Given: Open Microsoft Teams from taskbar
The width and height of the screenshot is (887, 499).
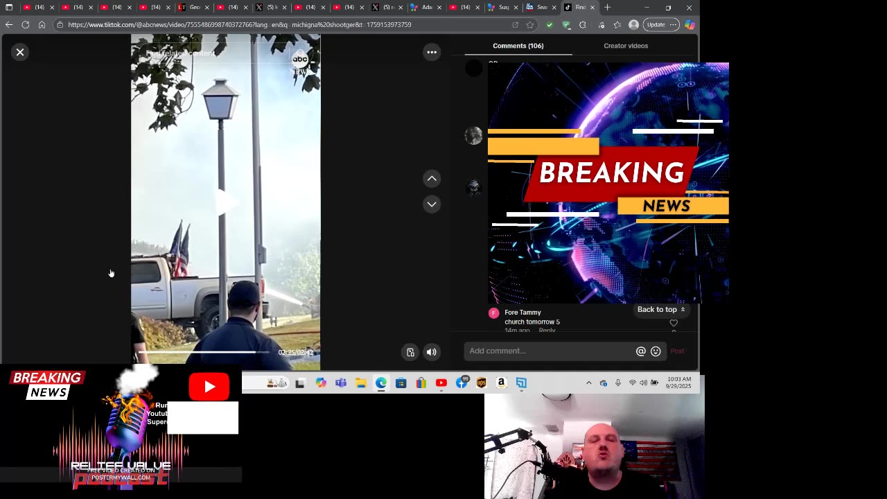Looking at the screenshot, I should pyautogui.click(x=341, y=383).
